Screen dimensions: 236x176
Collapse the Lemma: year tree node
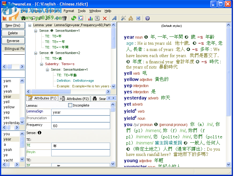[30, 25]
